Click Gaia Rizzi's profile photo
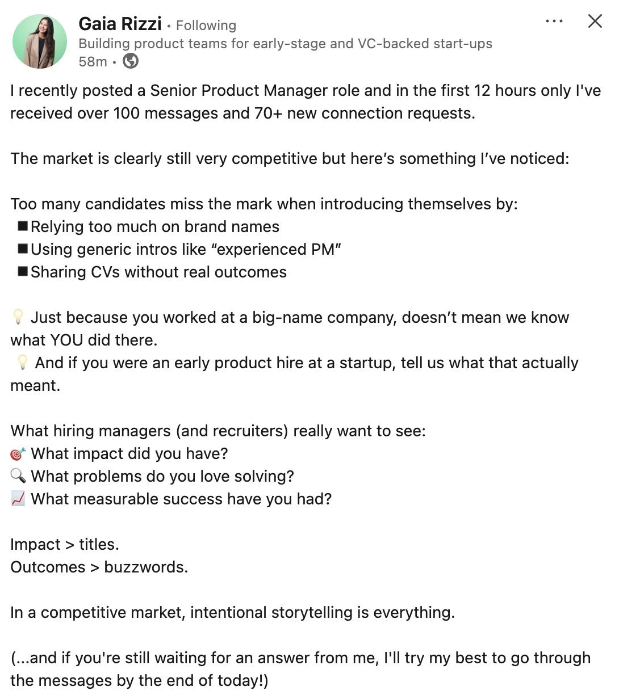 point(40,41)
